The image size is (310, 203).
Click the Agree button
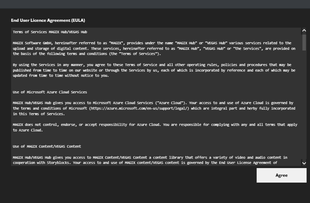(281, 175)
